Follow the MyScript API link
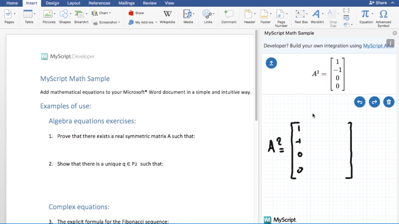399x224 pixels. (378, 46)
